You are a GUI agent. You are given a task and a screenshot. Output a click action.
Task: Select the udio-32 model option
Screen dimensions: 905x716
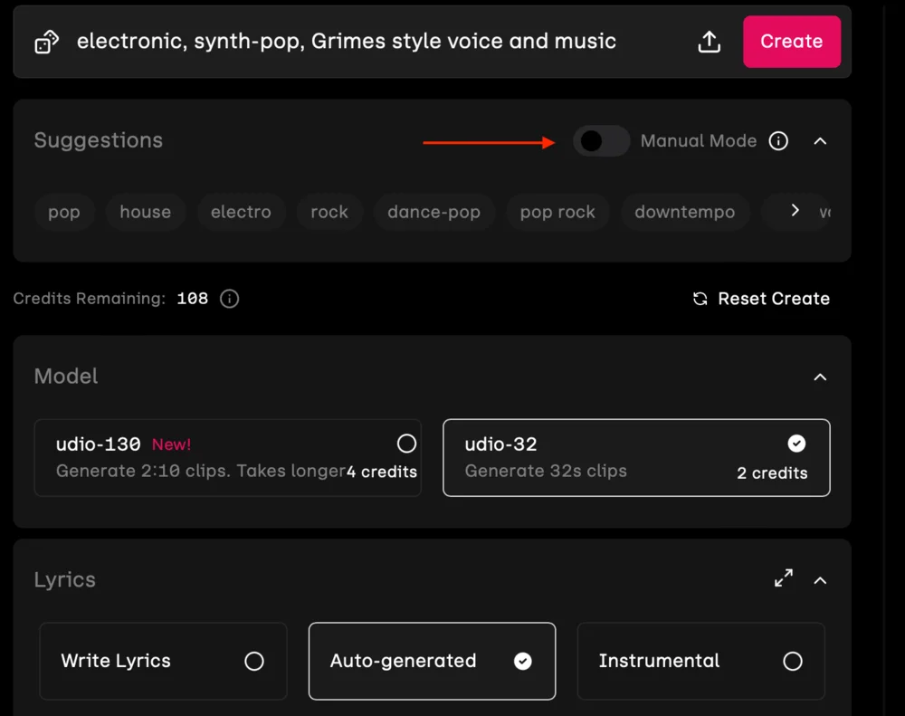click(635, 457)
